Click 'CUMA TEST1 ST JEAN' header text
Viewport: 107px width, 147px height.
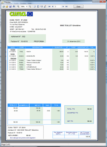coord(18,20)
